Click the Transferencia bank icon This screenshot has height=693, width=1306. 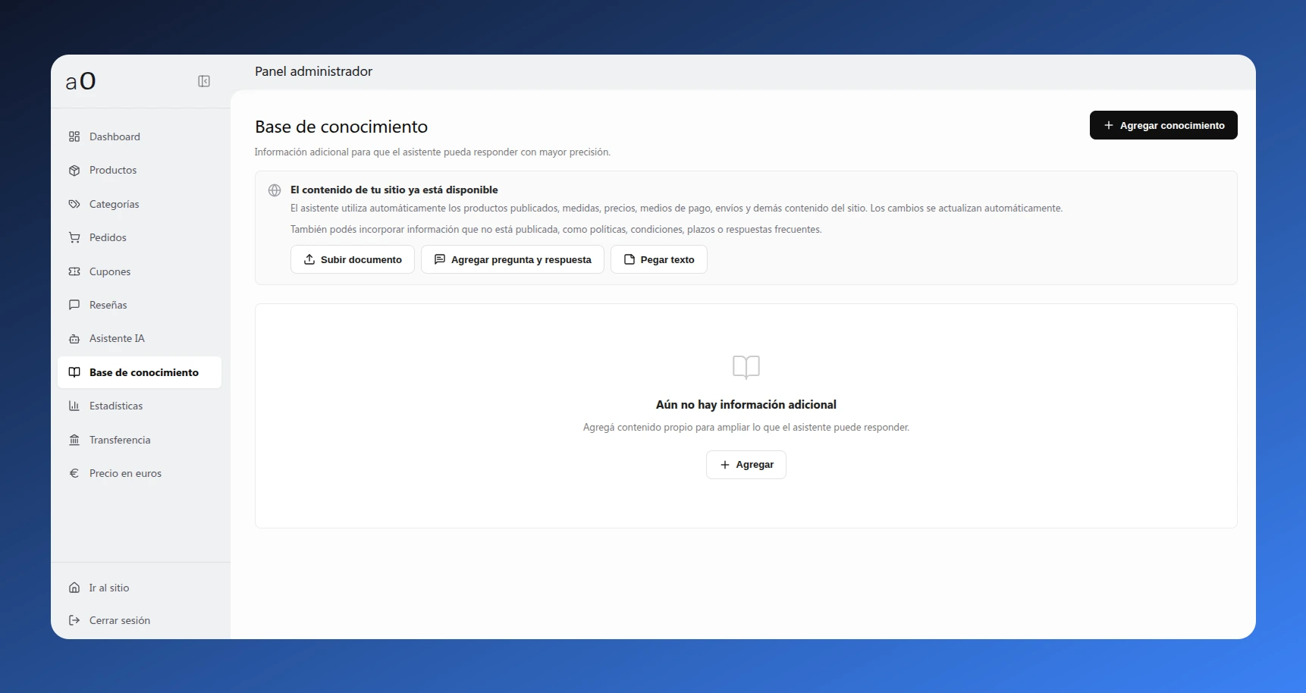[x=74, y=440]
